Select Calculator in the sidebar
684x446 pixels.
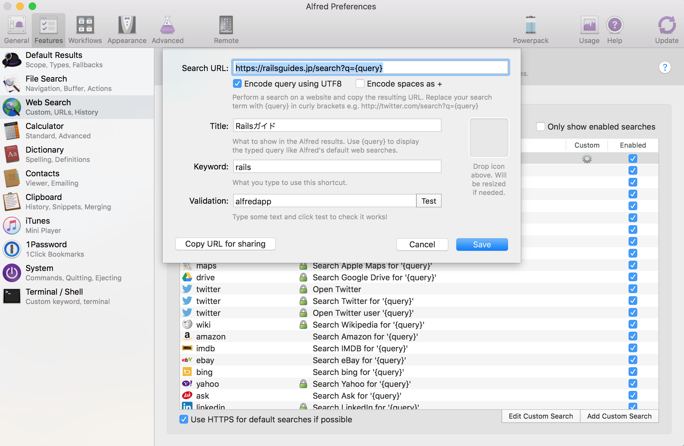(x=77, y=131)
